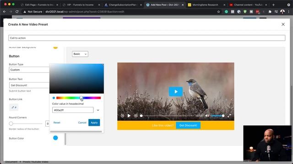Click the hue slider handle in color picker
Image resolution: width=293 pixels, height=164 pixels.
click(x=81, y=98)
